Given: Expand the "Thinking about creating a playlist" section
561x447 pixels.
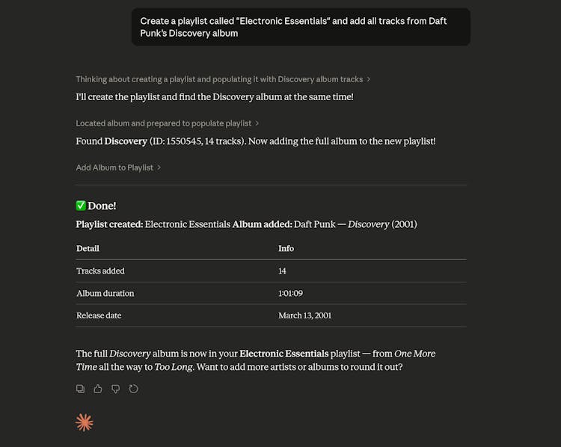Looking at the screenshot, I should point(223,79).
